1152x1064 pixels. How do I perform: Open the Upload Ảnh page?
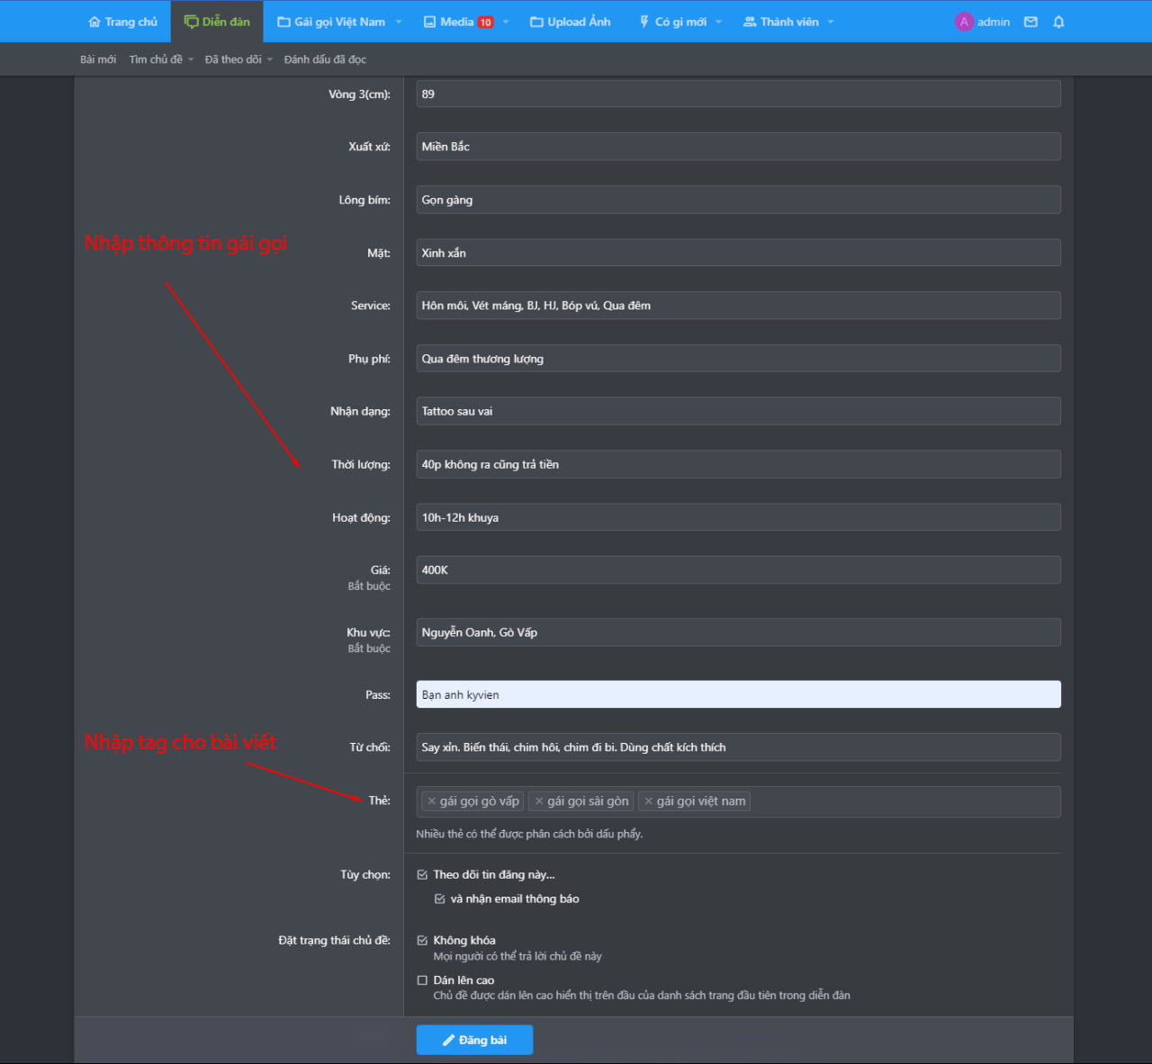coord(571,22)
